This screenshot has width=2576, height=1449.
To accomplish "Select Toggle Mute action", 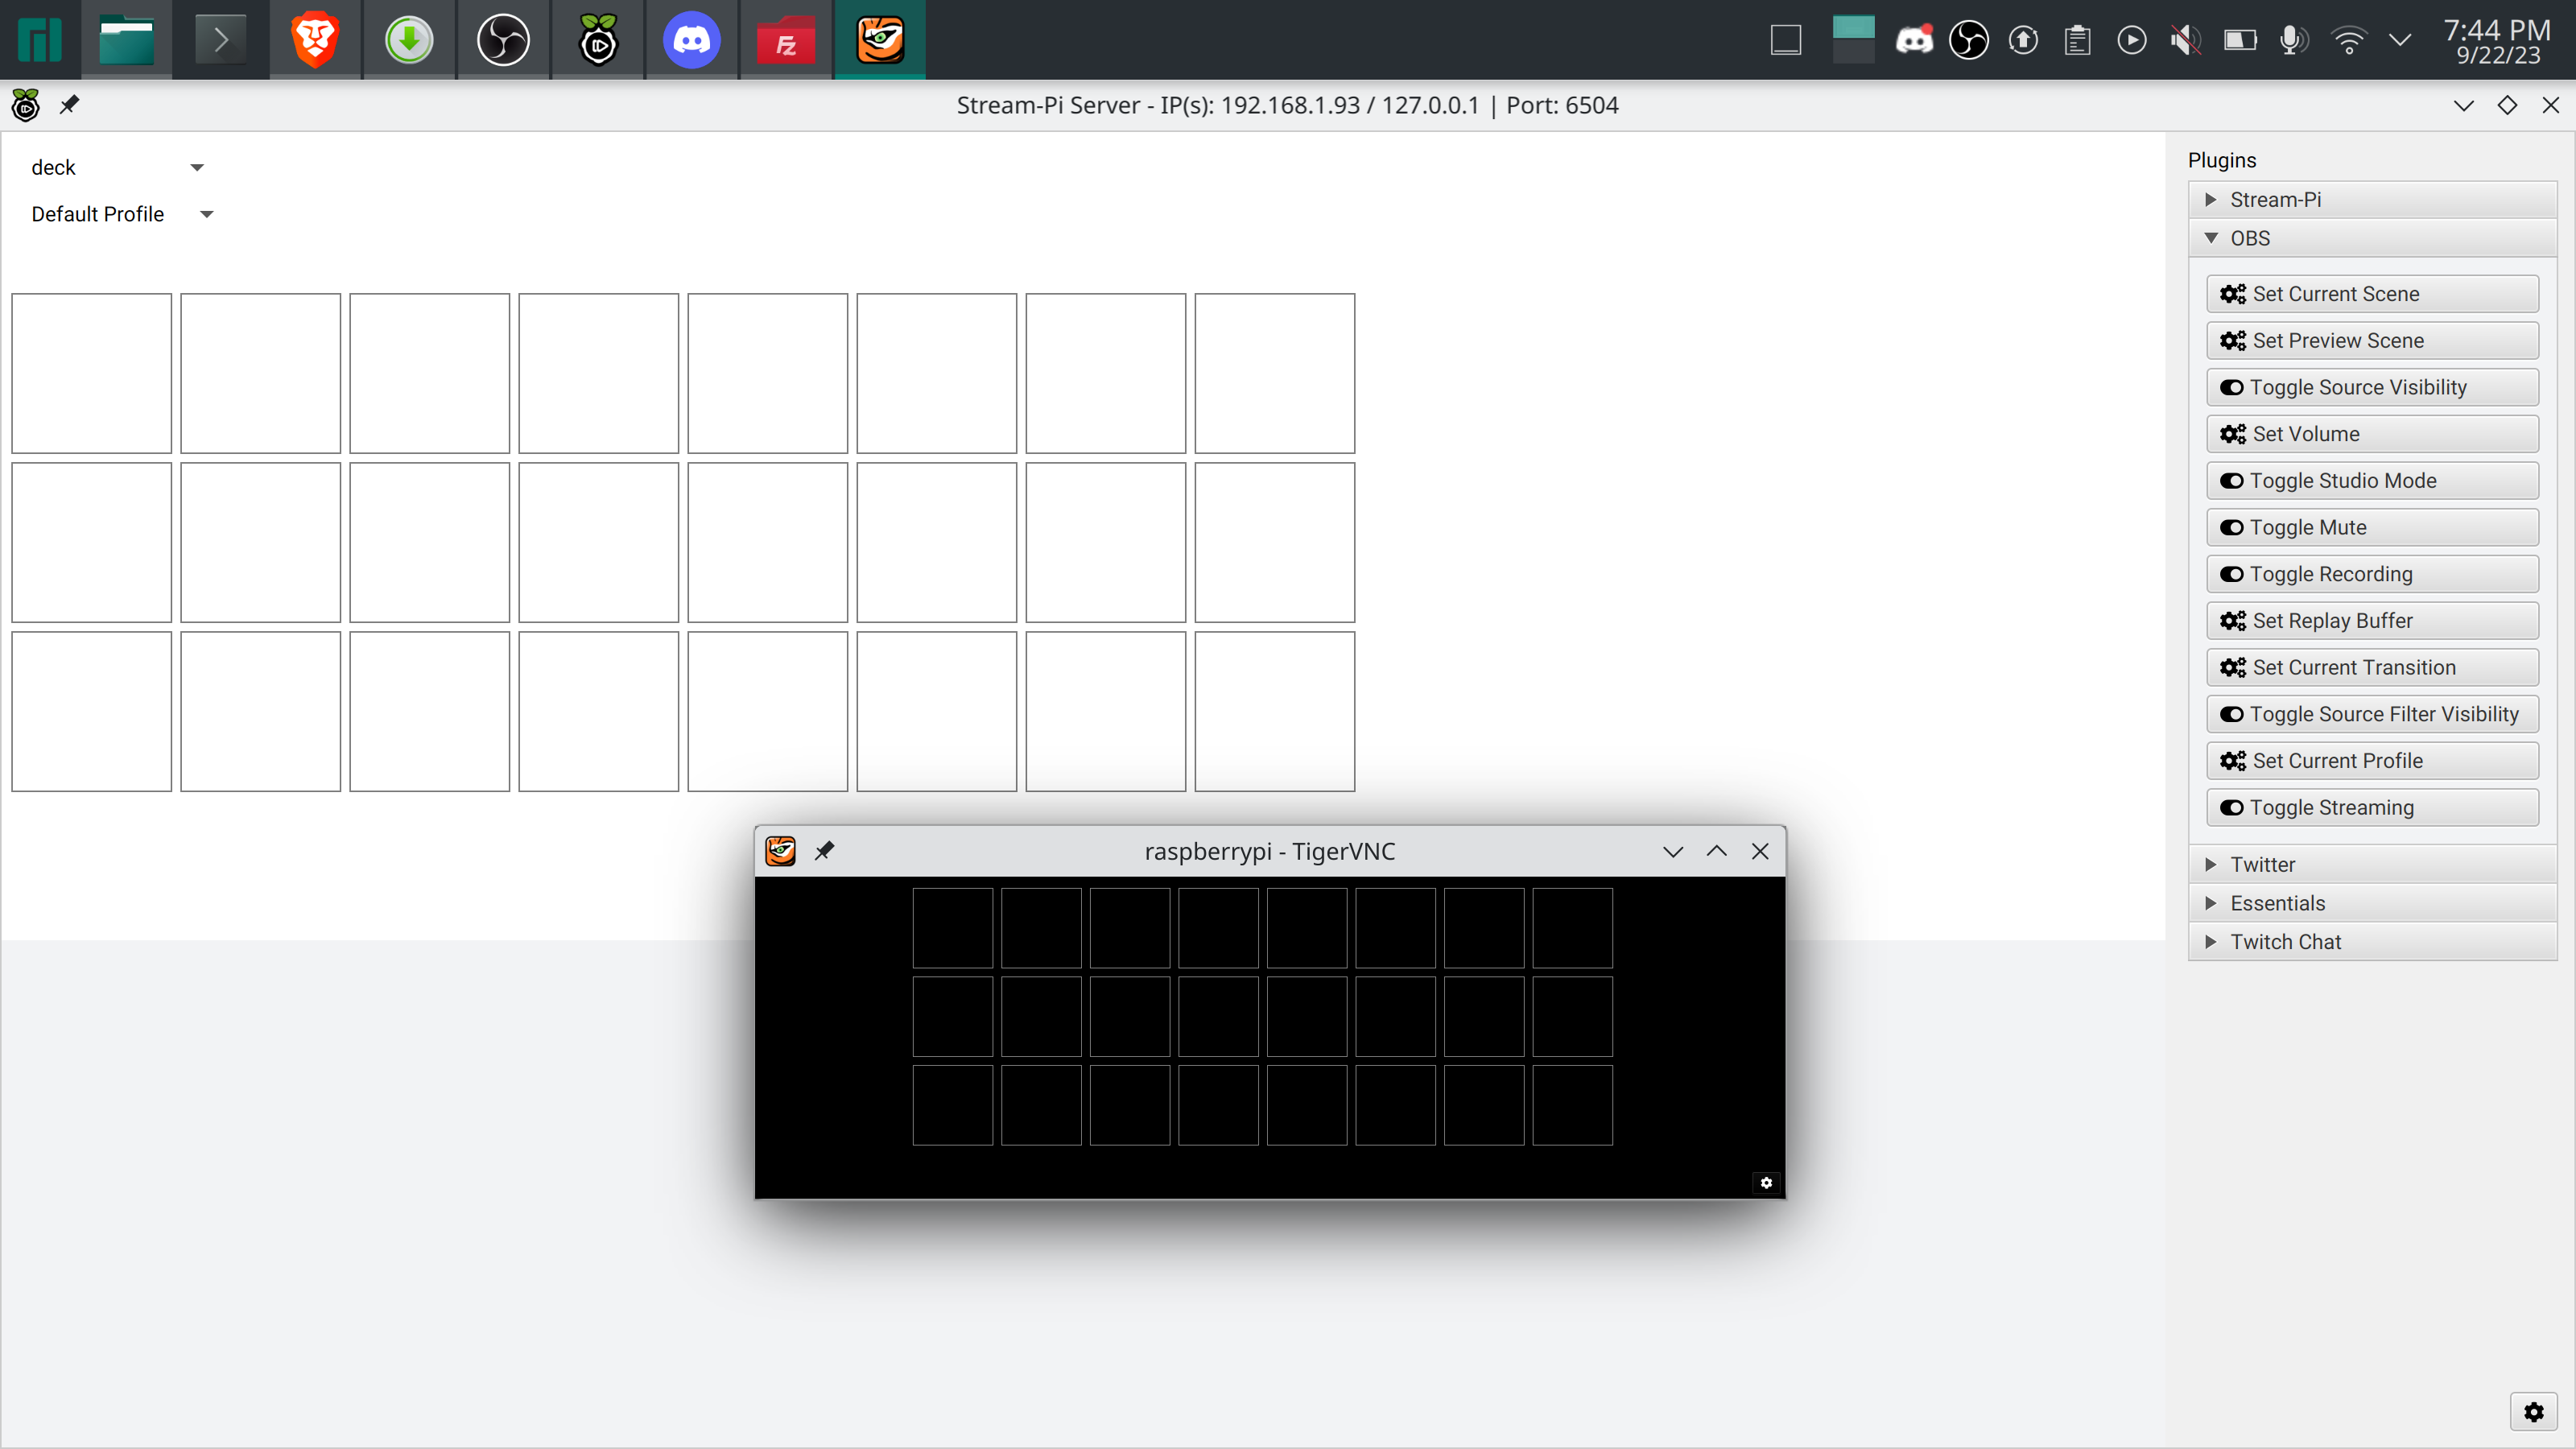I will tap(2372, 527).
